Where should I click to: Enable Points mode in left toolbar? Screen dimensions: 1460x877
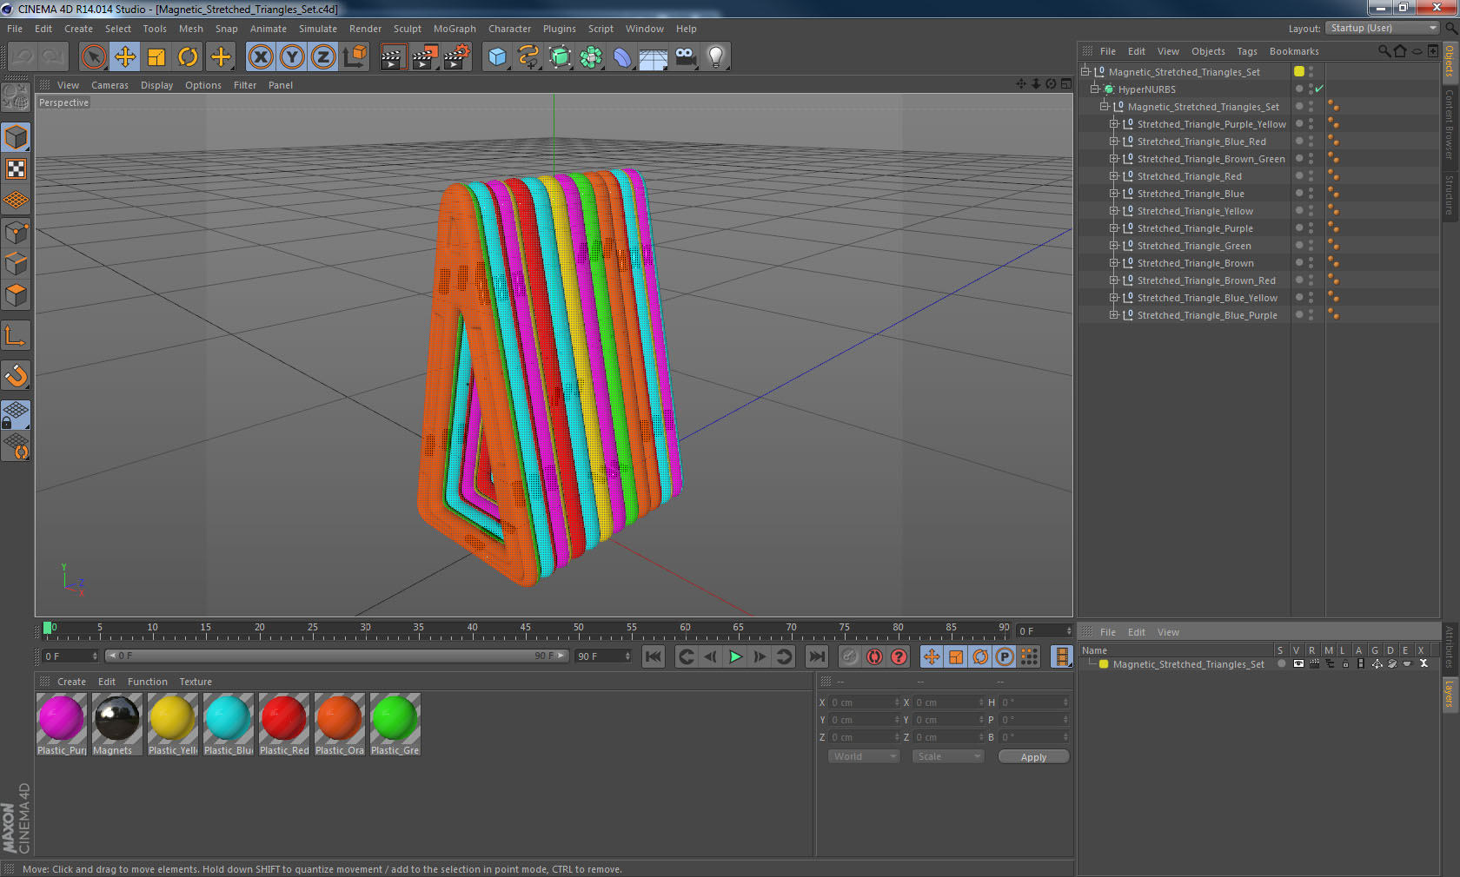click(17, 232)
